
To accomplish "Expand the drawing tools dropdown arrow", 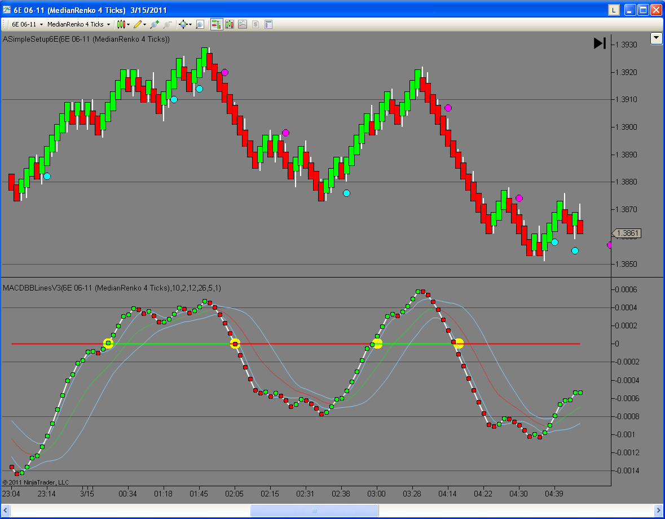I will 145,25.
